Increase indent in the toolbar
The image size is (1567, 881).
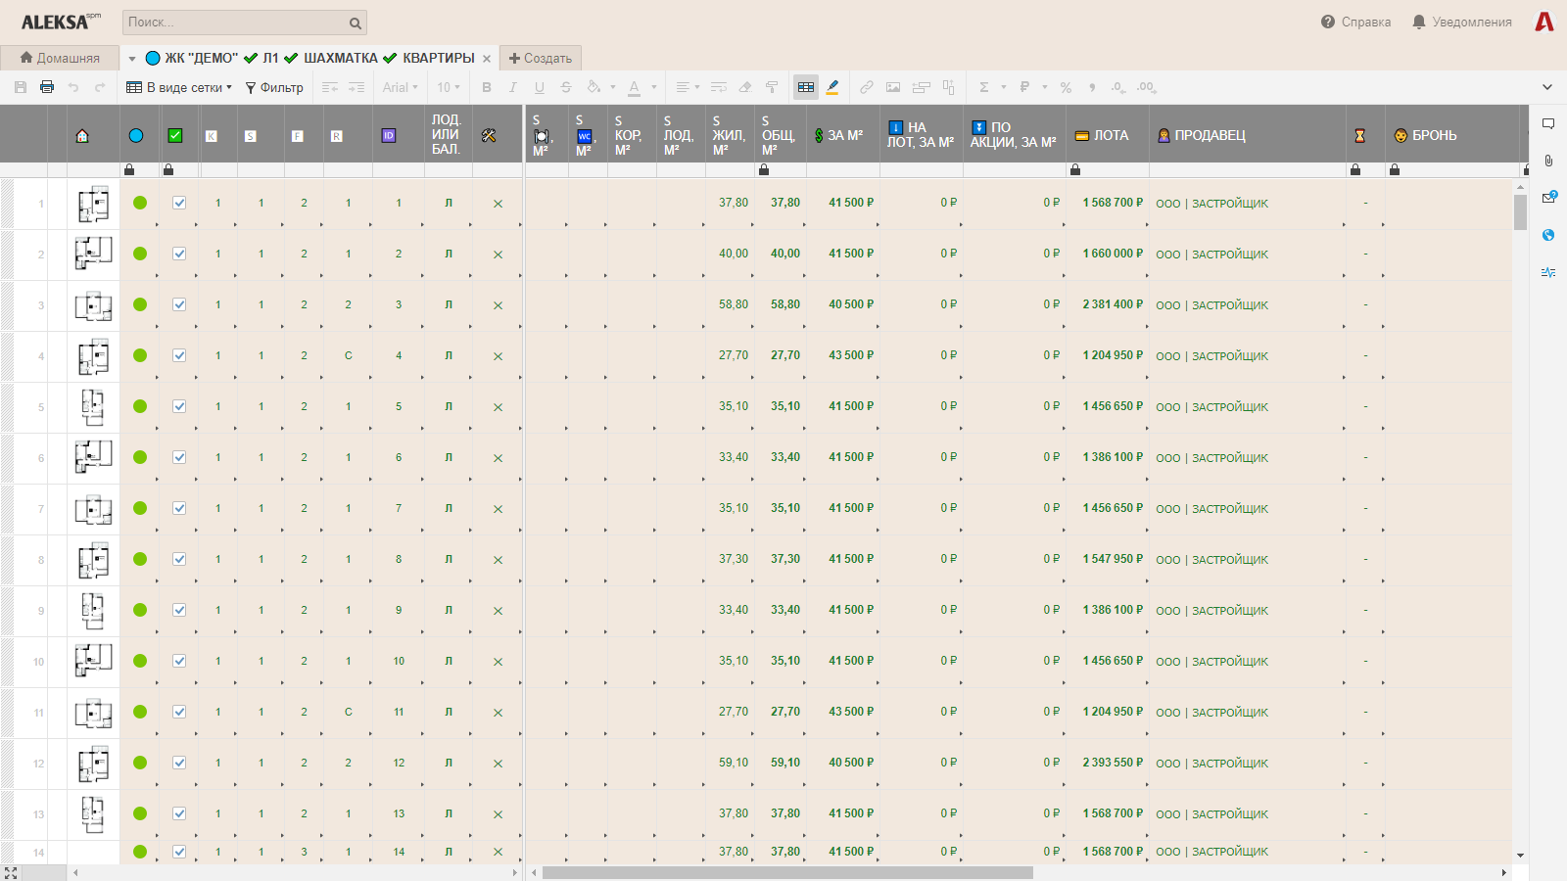coord(356,87)
